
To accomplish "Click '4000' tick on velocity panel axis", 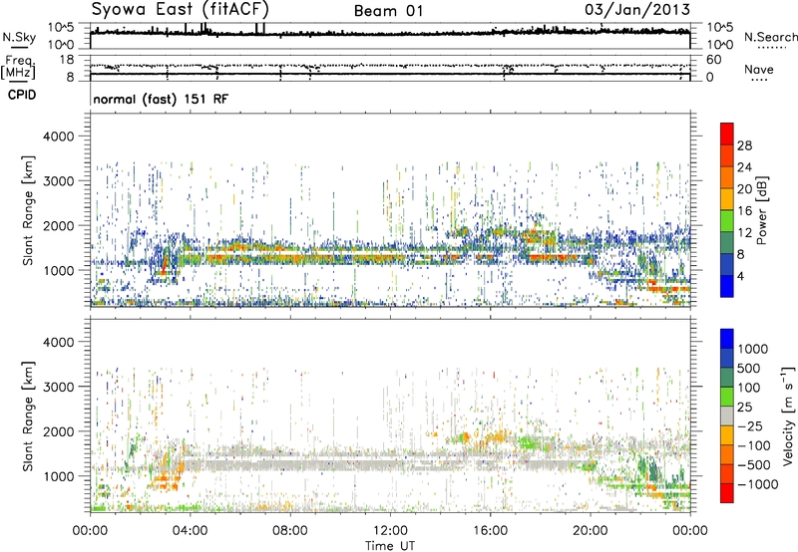I will [x=58, y=342].
